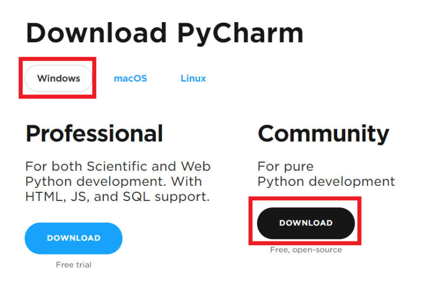Select the Professional edition heading
This screenshot has height=282, width=433.
point(94,133)
